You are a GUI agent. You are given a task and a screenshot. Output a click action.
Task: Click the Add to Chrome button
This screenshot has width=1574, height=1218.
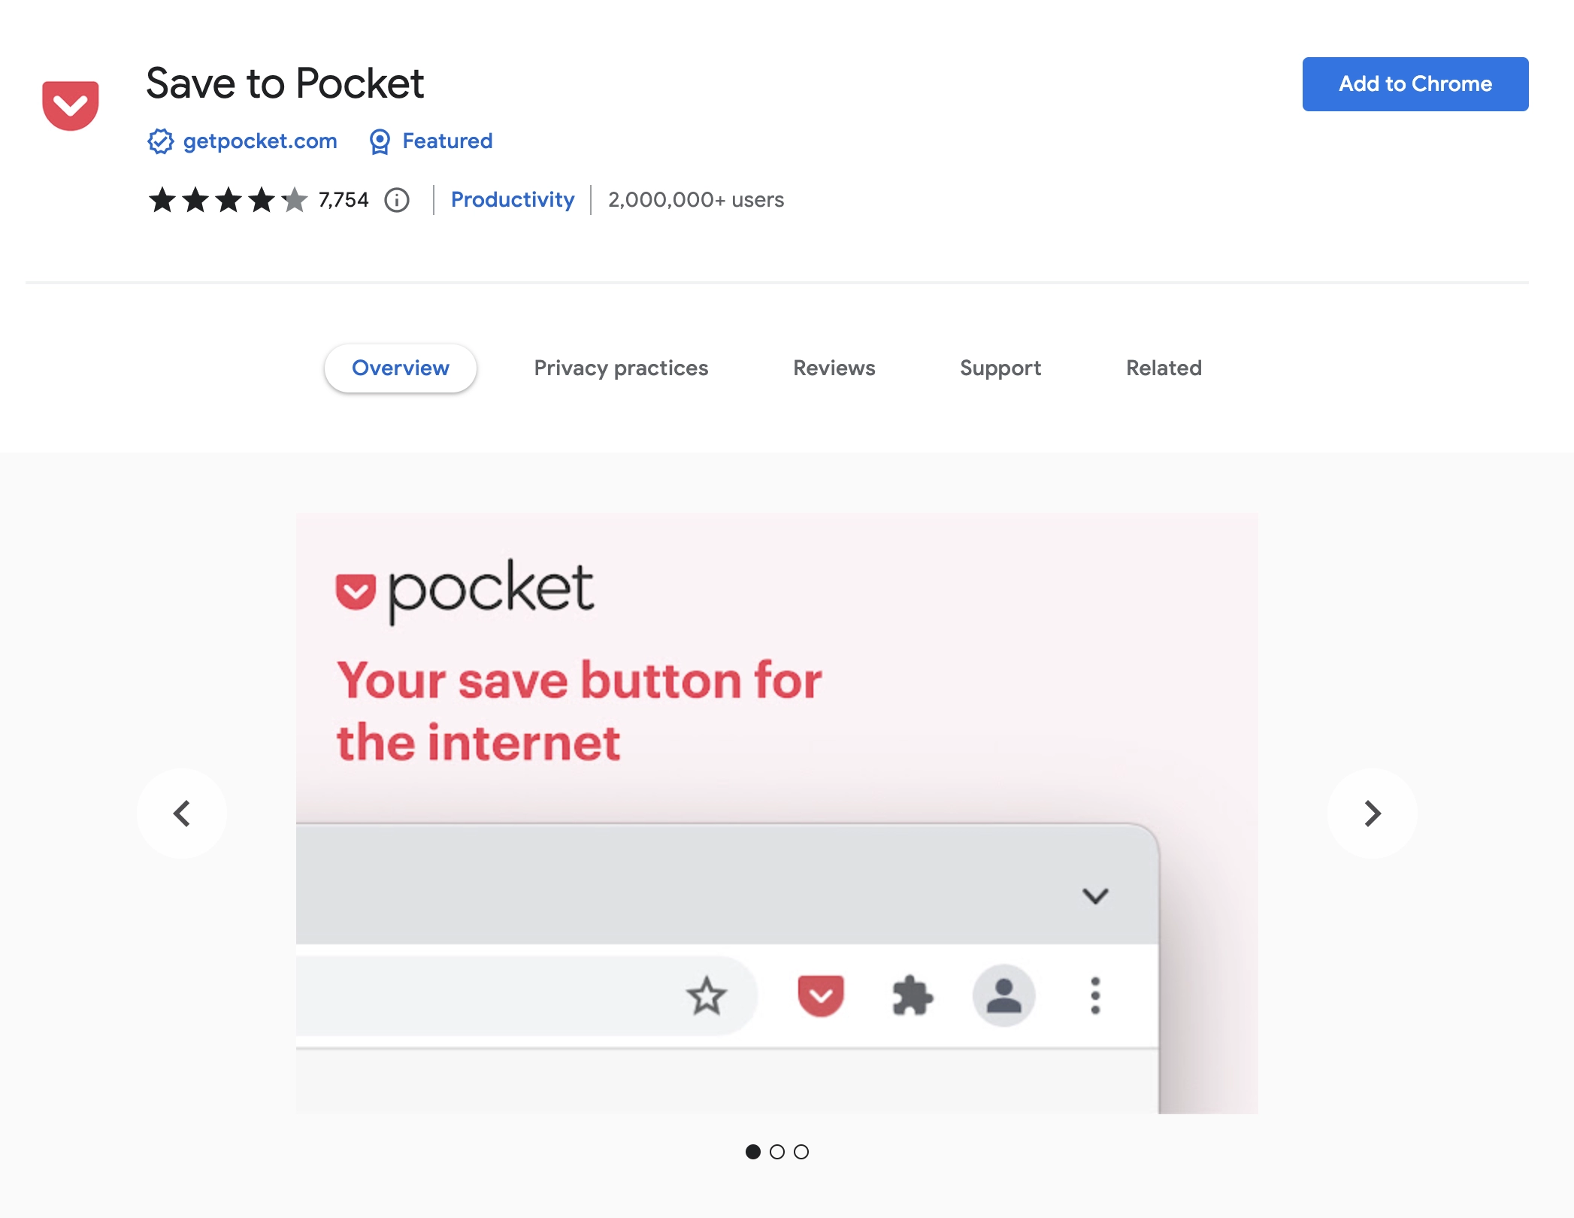[x=1415, y=83]
